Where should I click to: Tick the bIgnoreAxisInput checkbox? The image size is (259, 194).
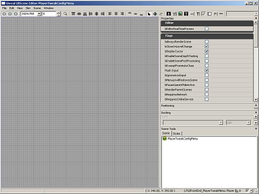[x=206, y=75]
